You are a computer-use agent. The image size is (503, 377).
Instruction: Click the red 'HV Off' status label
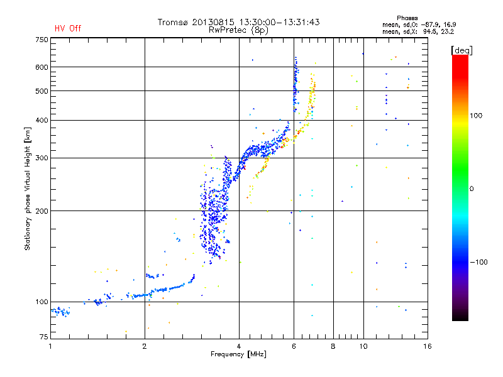[68, 28]
